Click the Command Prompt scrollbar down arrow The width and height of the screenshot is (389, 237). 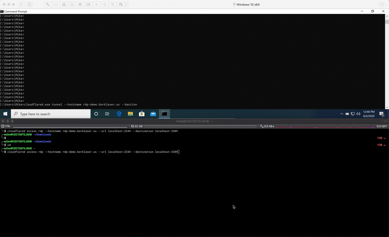coord(387,107)
